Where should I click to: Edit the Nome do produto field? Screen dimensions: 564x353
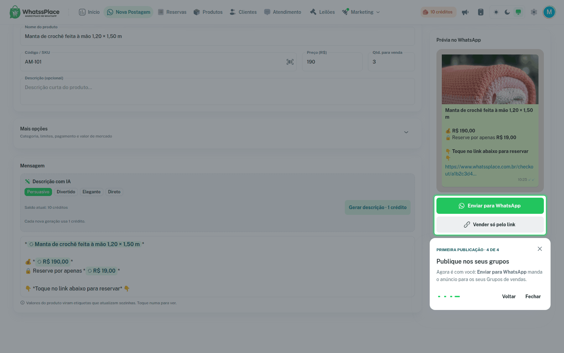(218, 36)
